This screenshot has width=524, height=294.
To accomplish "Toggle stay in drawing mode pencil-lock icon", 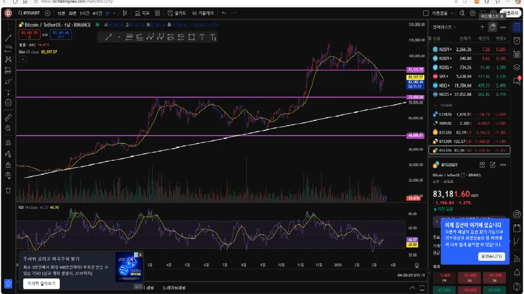I will [x=8, y=154].
